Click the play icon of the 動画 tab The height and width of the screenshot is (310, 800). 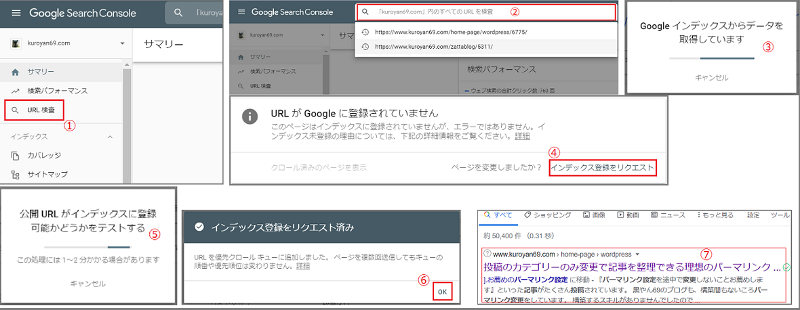coord(621,215)
